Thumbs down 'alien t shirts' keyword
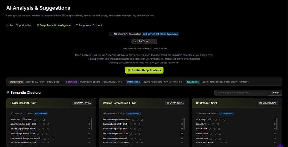The width and height of the screenshot is (288, 147). tap(216, 134)
